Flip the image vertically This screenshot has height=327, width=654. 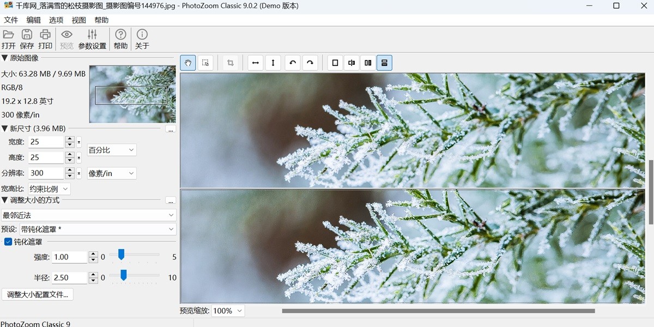click(x=272, y=63)
